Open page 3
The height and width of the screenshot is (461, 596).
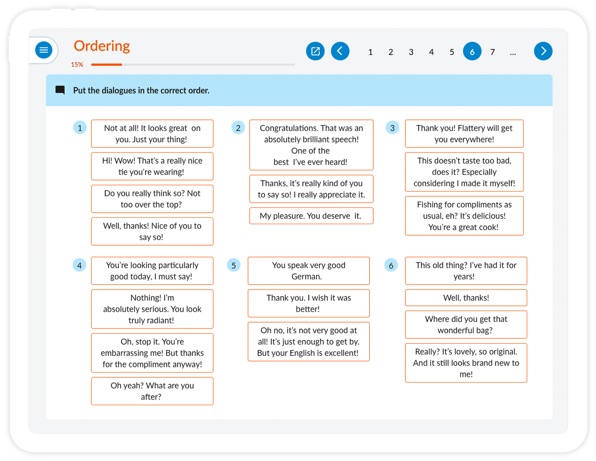[x=411, y=52]
